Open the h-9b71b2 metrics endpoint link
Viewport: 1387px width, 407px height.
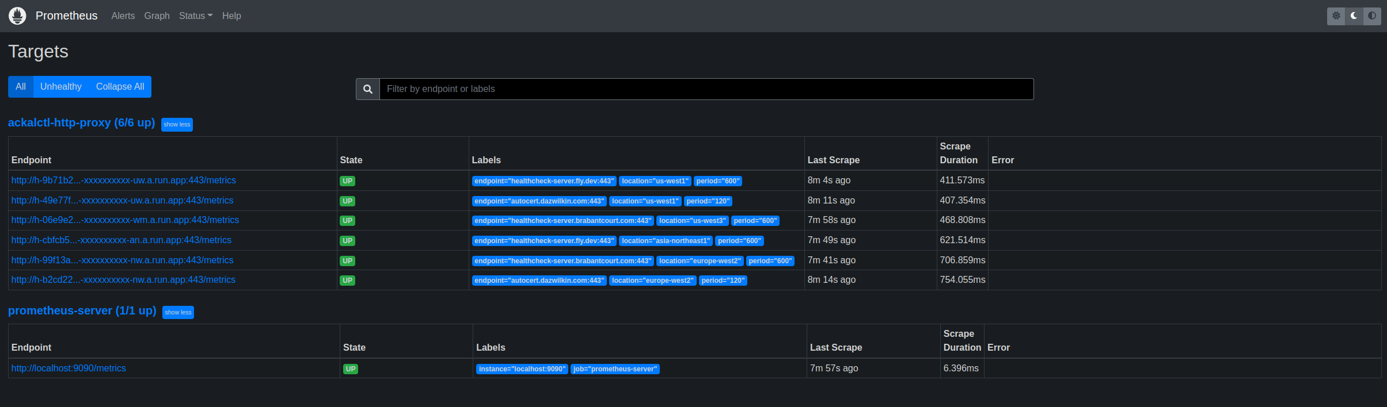[x=124, y=181]
